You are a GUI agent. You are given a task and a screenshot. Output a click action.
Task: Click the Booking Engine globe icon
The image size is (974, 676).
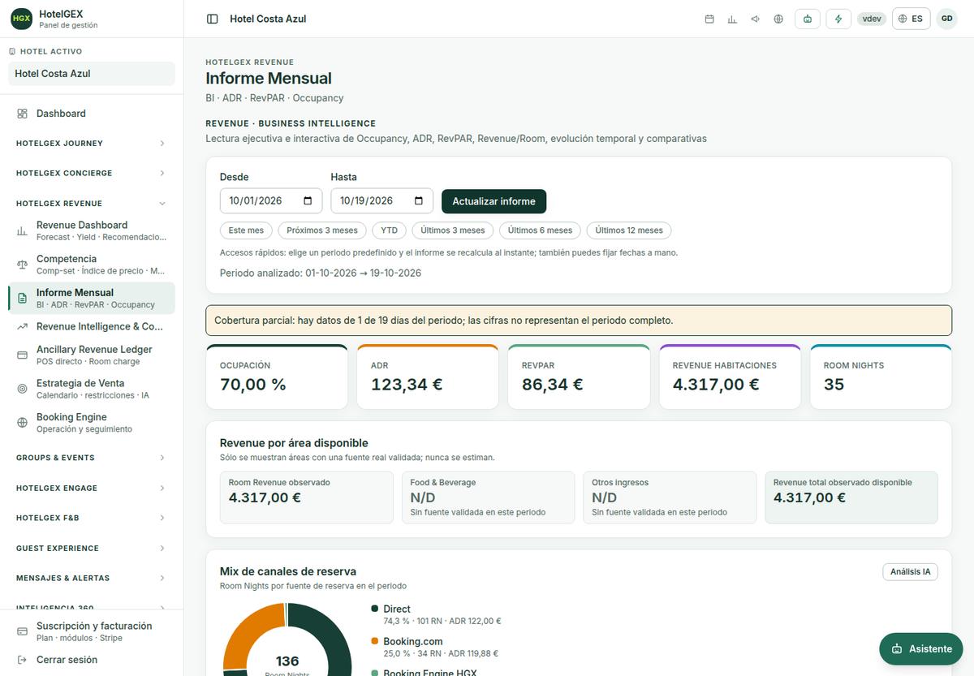click(22, 423)
